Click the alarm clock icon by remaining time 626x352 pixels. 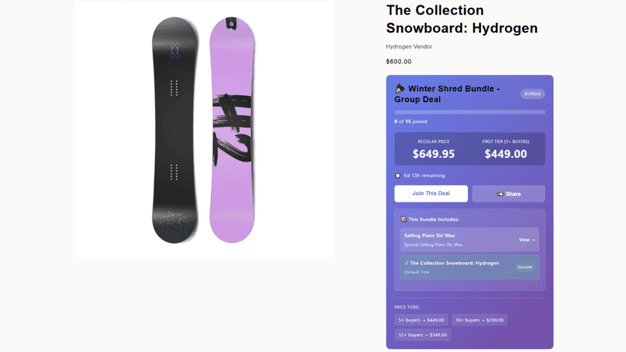pyautogui.click(x=398, y=175)
